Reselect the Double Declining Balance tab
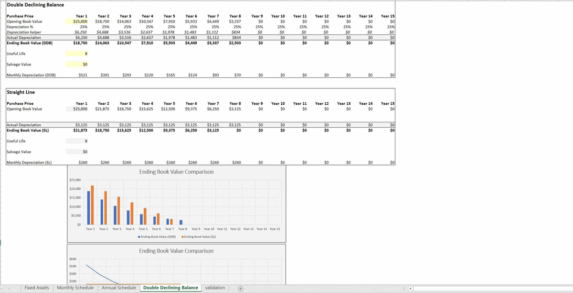Screen dimensions: 573x293 tap(170, 288)
